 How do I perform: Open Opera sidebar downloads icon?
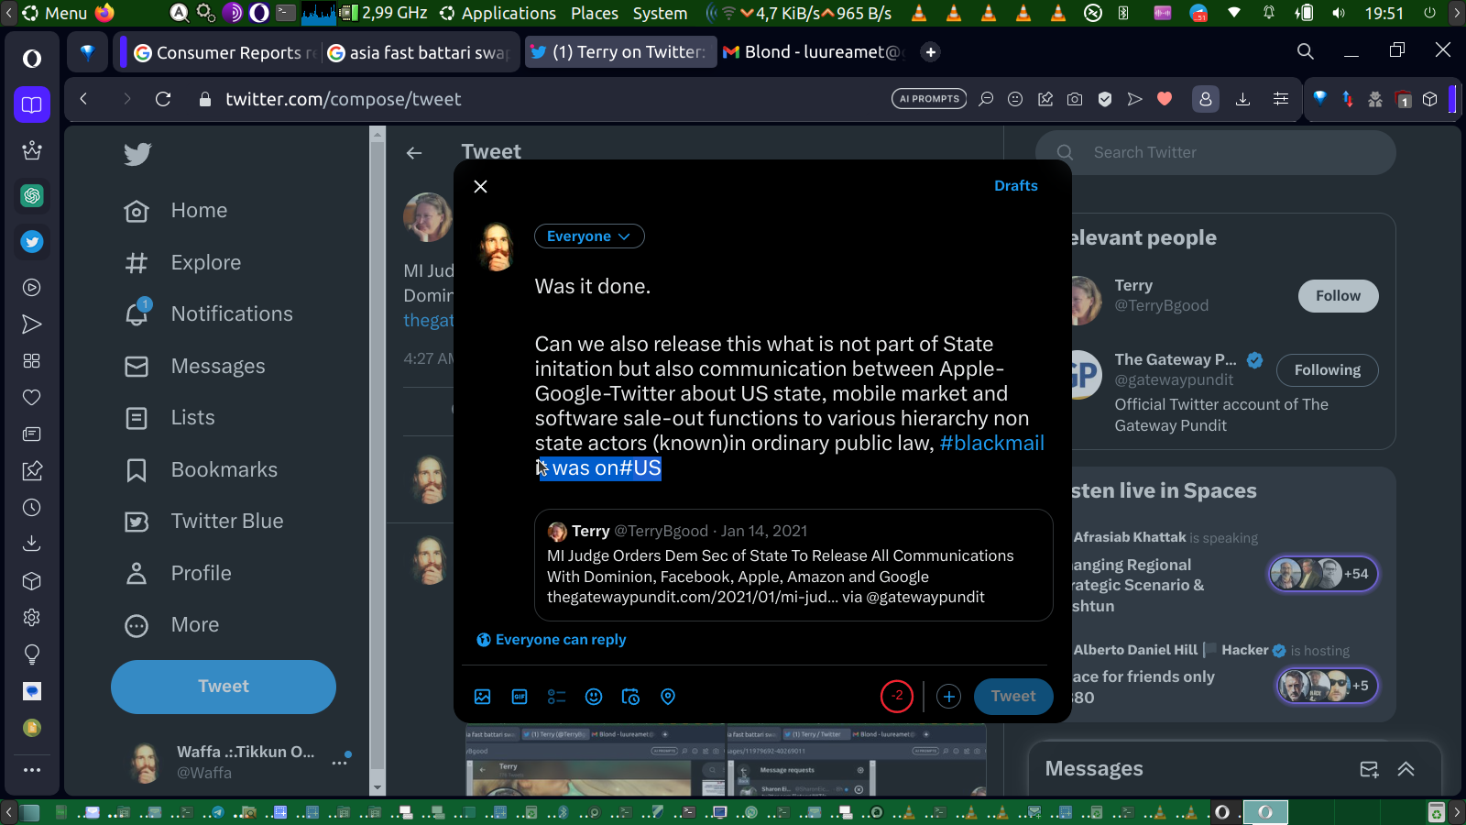coord(32,544)
